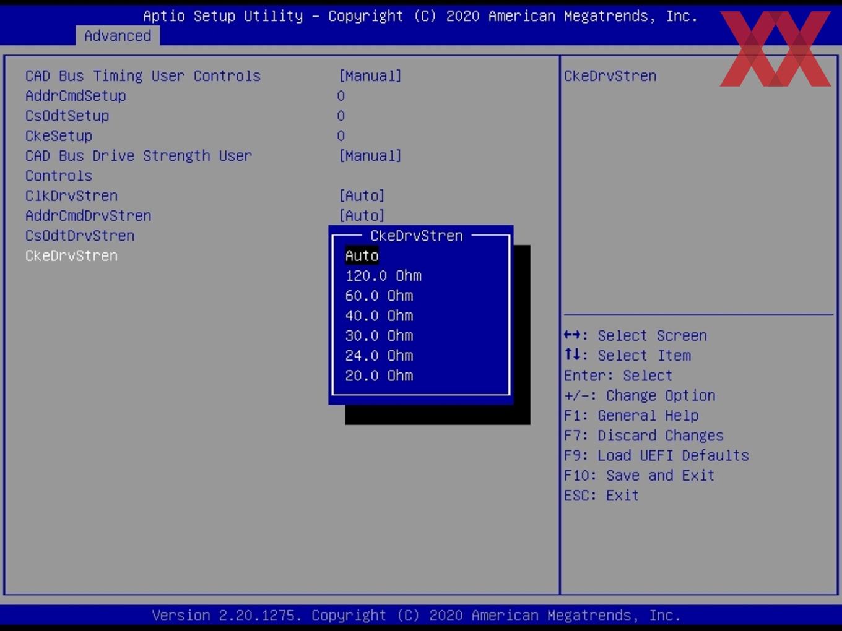Select the CsOdtSetup row
Viewport: 842px width, 631px height.
67,116
